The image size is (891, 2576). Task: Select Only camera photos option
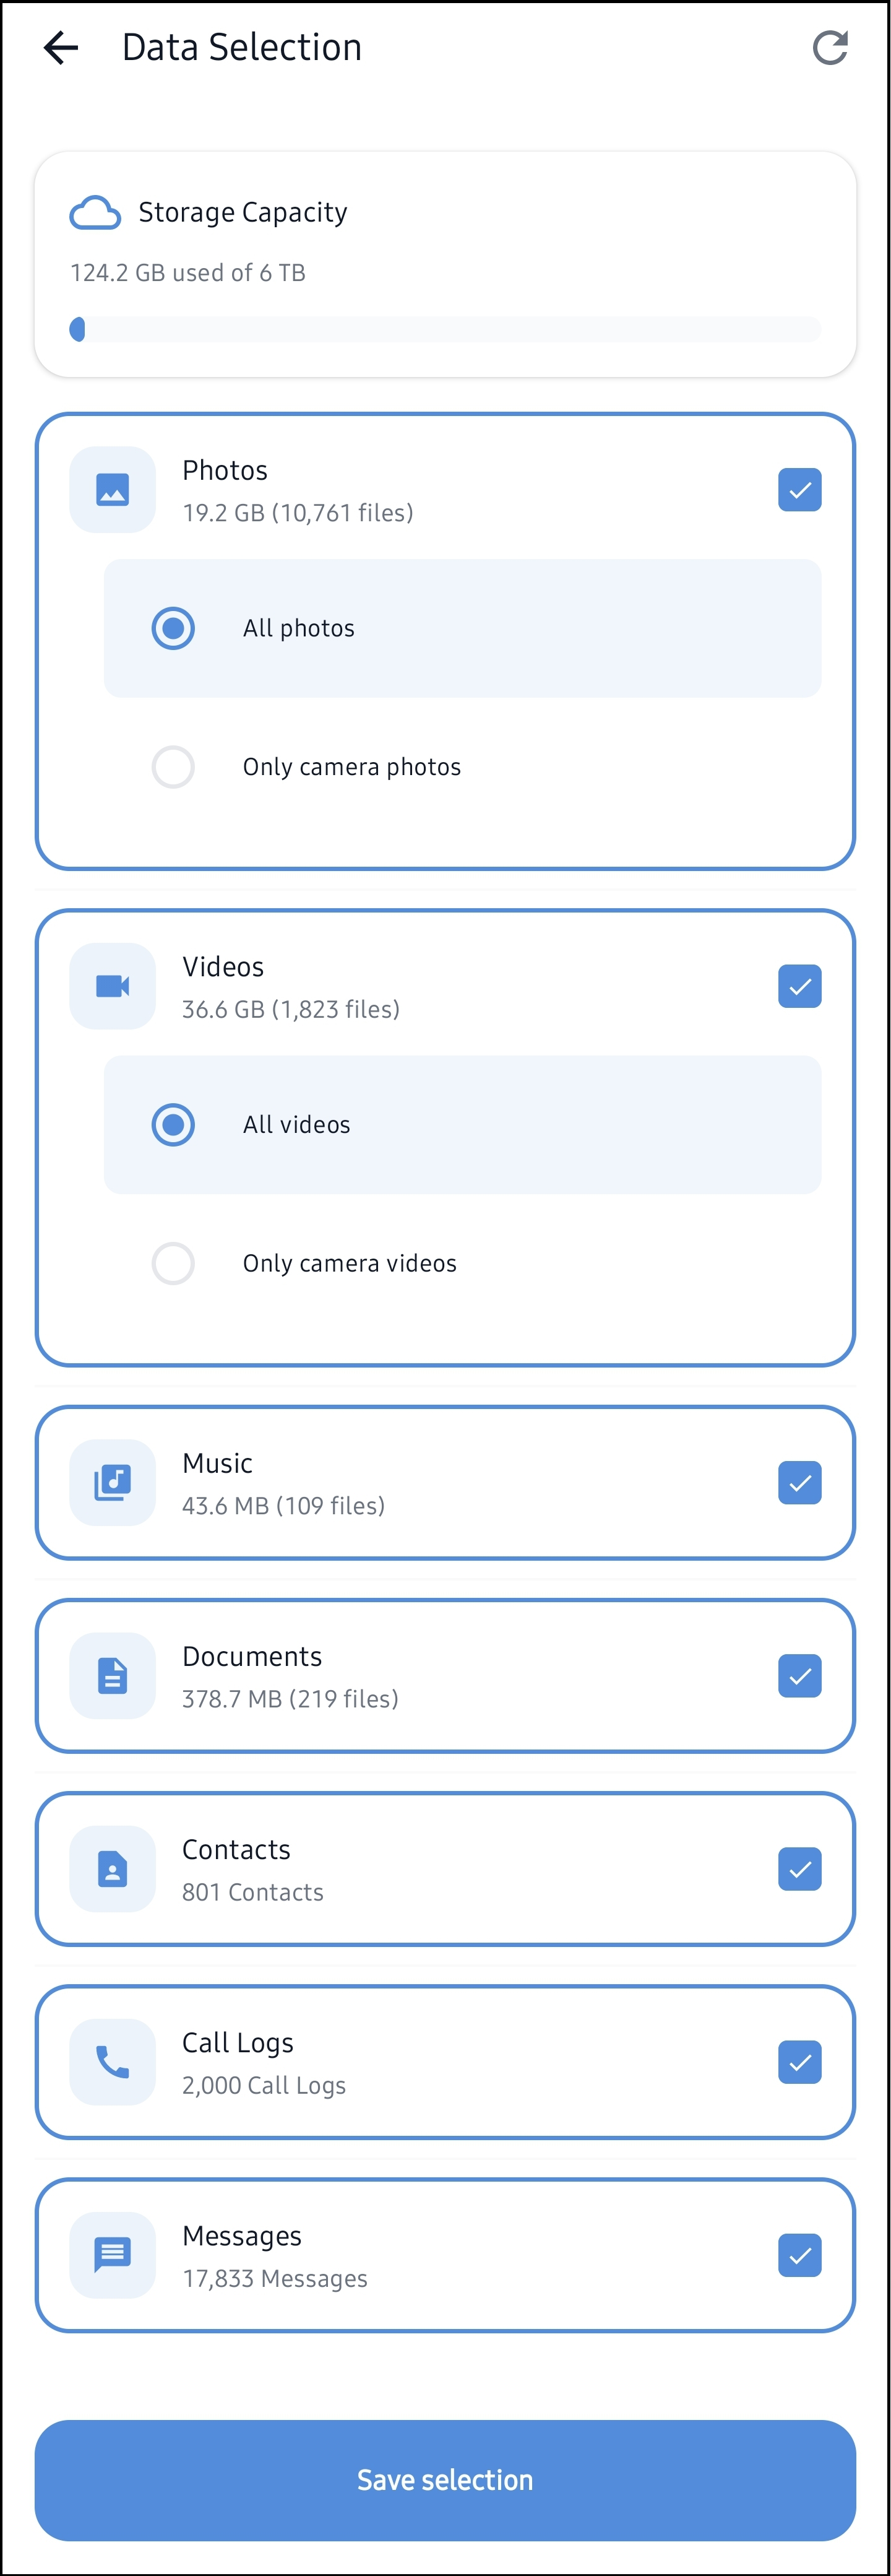click(173, 767)
